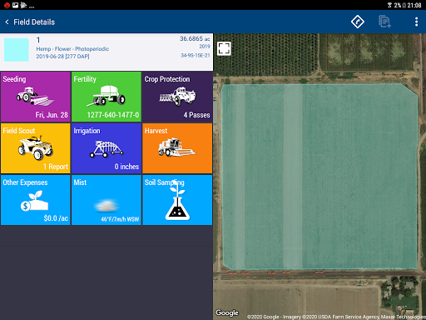Open the Harvest combine tile
This screenshot has height=320, width=426.
pos(177,148)
